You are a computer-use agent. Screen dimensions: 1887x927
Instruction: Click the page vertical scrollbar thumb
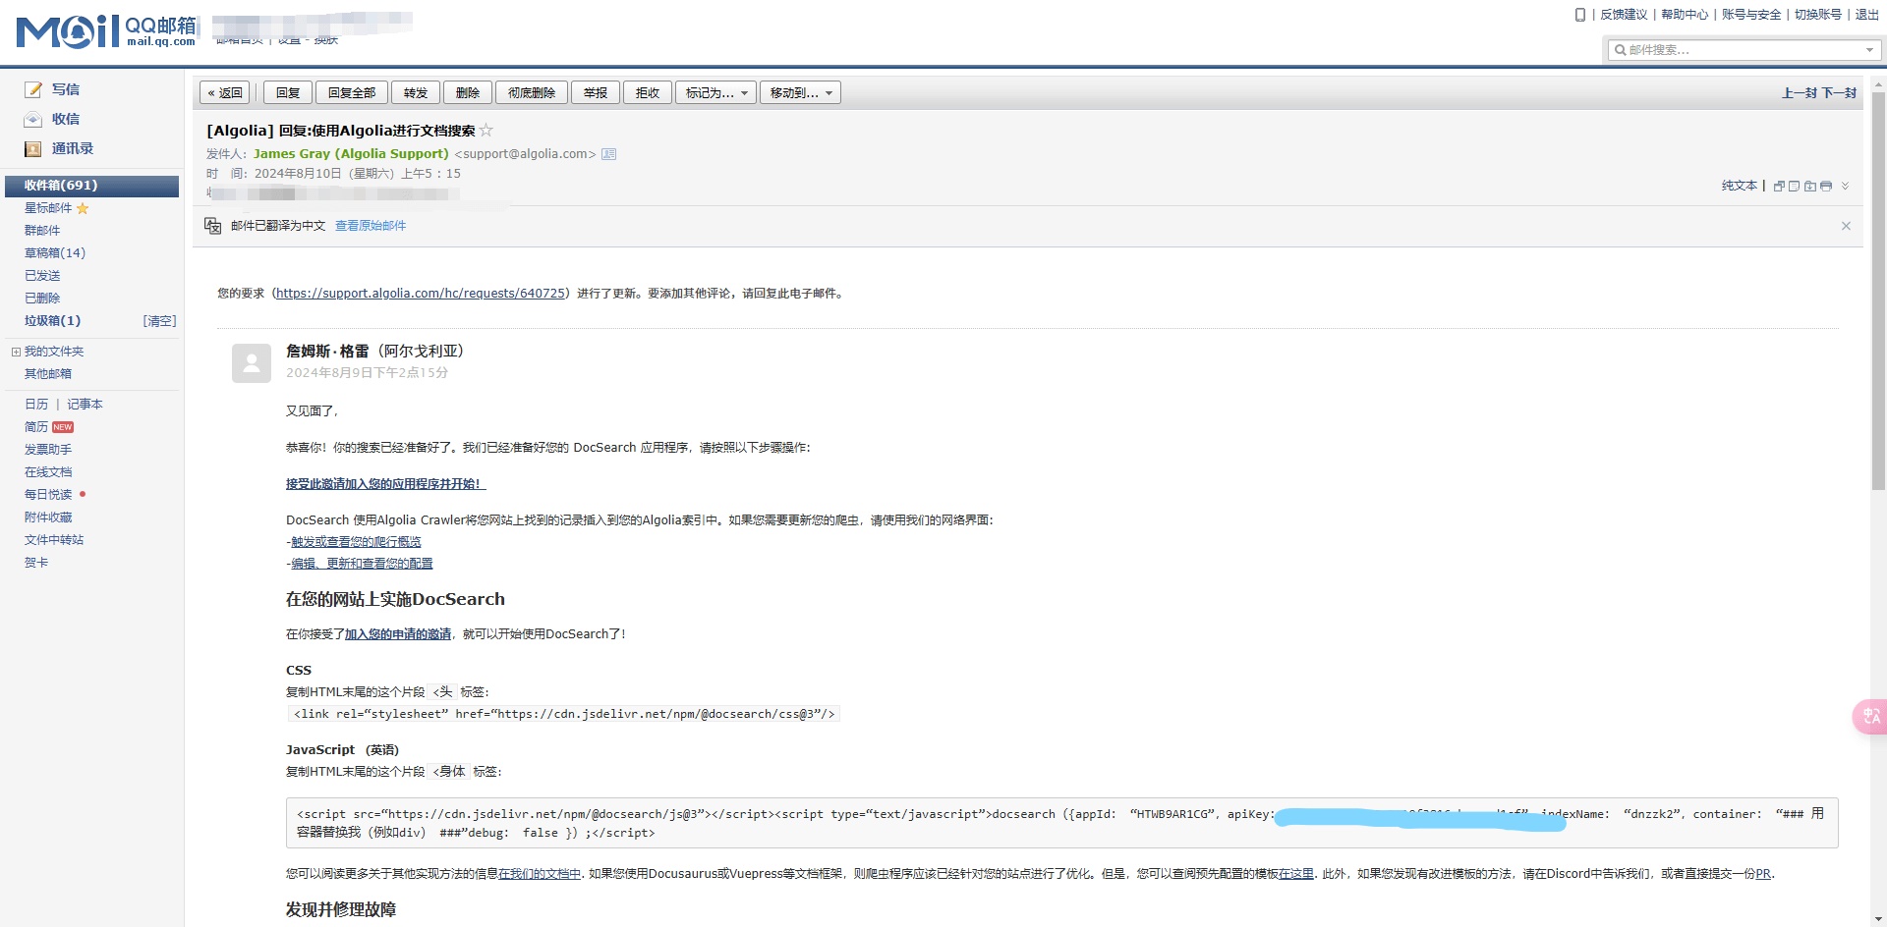click(1878, 291)
